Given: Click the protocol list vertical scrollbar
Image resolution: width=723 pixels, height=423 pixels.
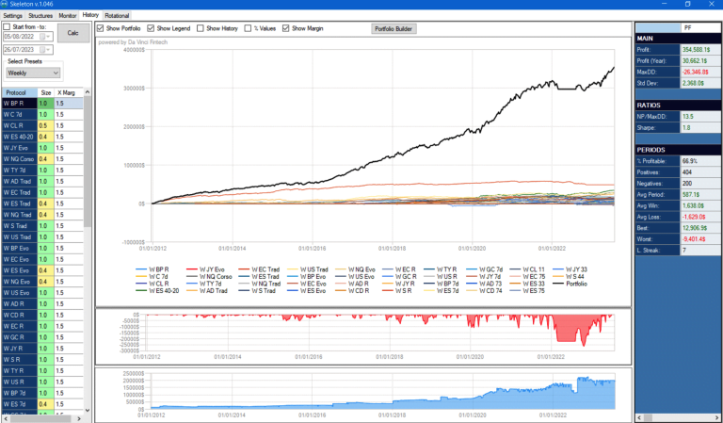Looking at the screenshot, I should pos(88,188).
